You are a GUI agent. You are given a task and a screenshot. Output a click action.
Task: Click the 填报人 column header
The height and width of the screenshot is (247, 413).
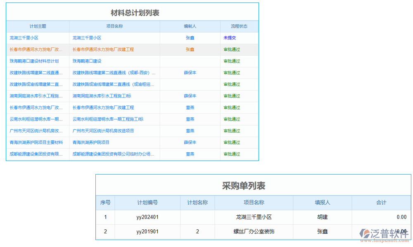click(x=322, y=203)
